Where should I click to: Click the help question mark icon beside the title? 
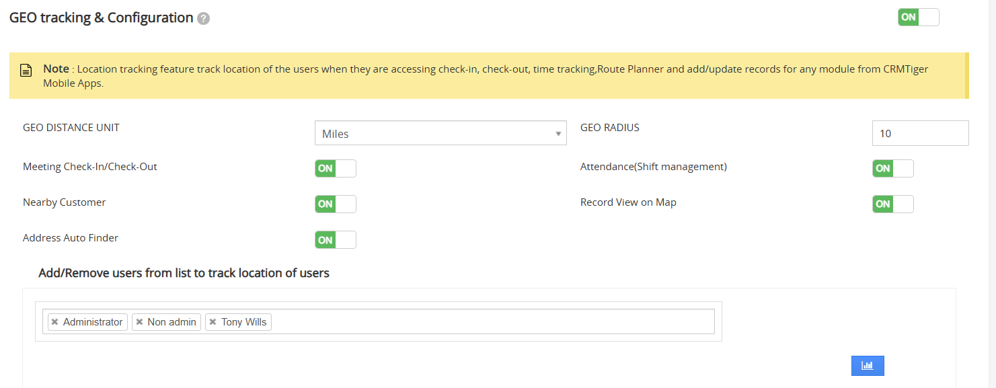pyautogui.click(x=204, y=19)
